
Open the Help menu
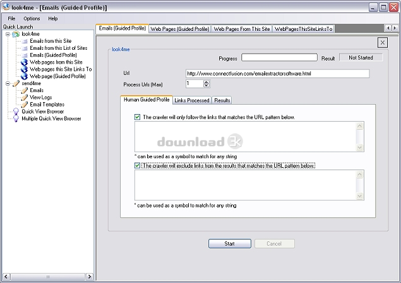tap(53, 18)
